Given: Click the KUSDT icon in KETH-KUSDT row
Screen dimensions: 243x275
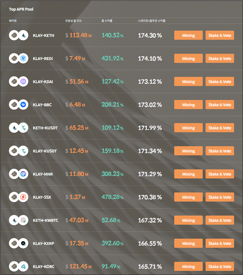Looking at the screenshot, I should click(x=23, y=128).
